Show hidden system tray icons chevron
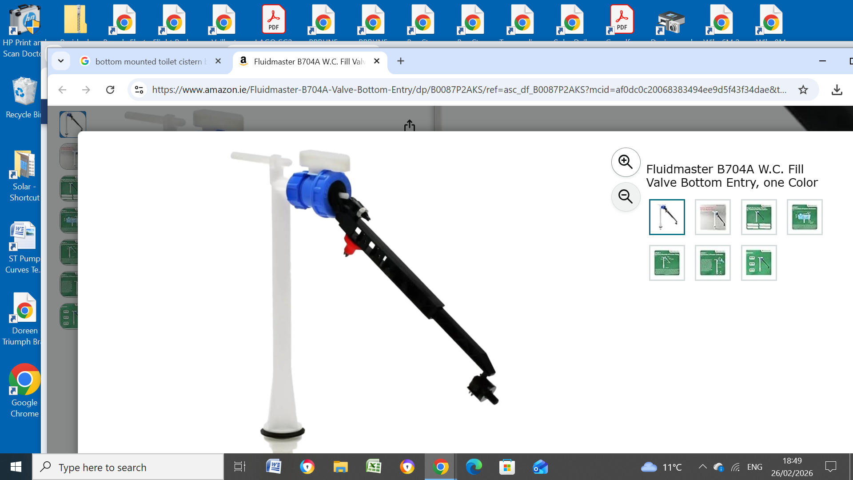 click(702, 467)
